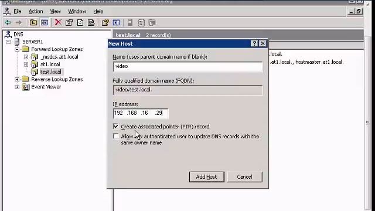
Task: Open the View menu
Action: pos(55,11)
